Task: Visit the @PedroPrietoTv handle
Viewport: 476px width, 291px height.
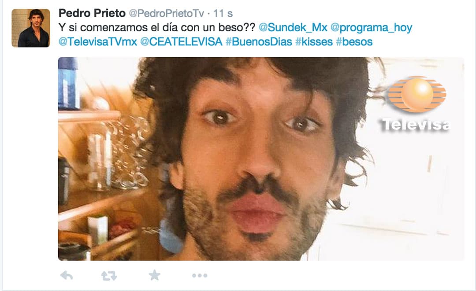Action: coord(166,13)
